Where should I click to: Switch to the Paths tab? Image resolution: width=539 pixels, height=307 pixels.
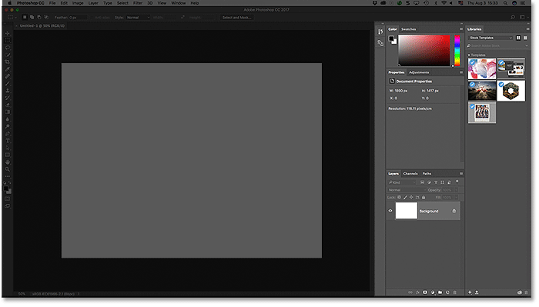(427, 173)
